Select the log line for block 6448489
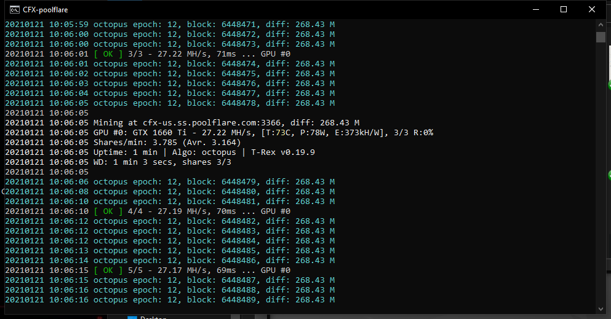611x319 pixels. (x=170, y=299)
